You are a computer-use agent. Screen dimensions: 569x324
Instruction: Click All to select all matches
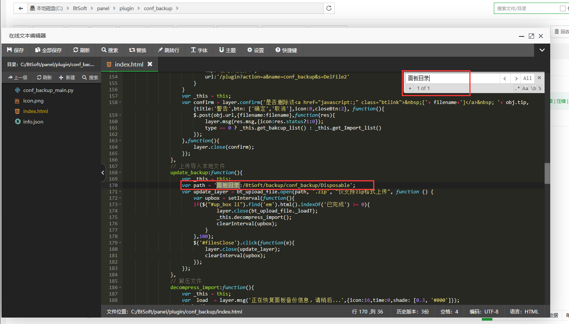(528, 78)
